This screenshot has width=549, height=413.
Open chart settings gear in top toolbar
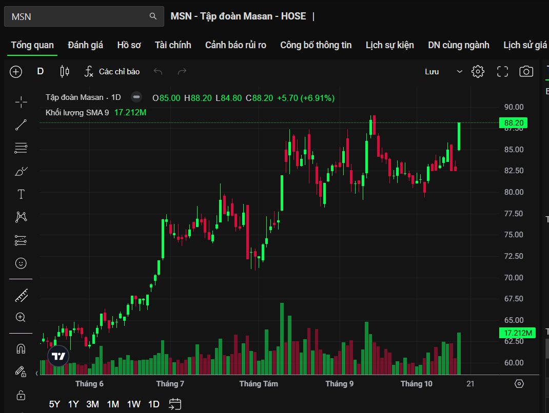[478, 72]
